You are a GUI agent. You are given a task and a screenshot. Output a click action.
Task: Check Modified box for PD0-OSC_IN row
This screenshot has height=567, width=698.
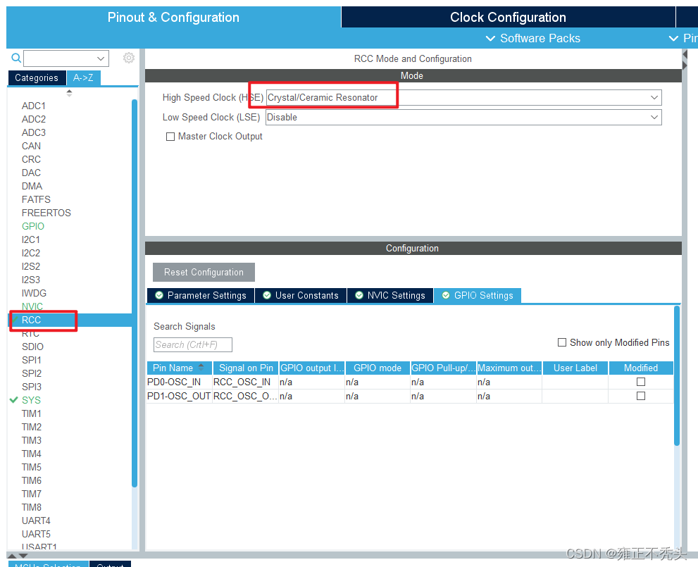coord(640,382)
